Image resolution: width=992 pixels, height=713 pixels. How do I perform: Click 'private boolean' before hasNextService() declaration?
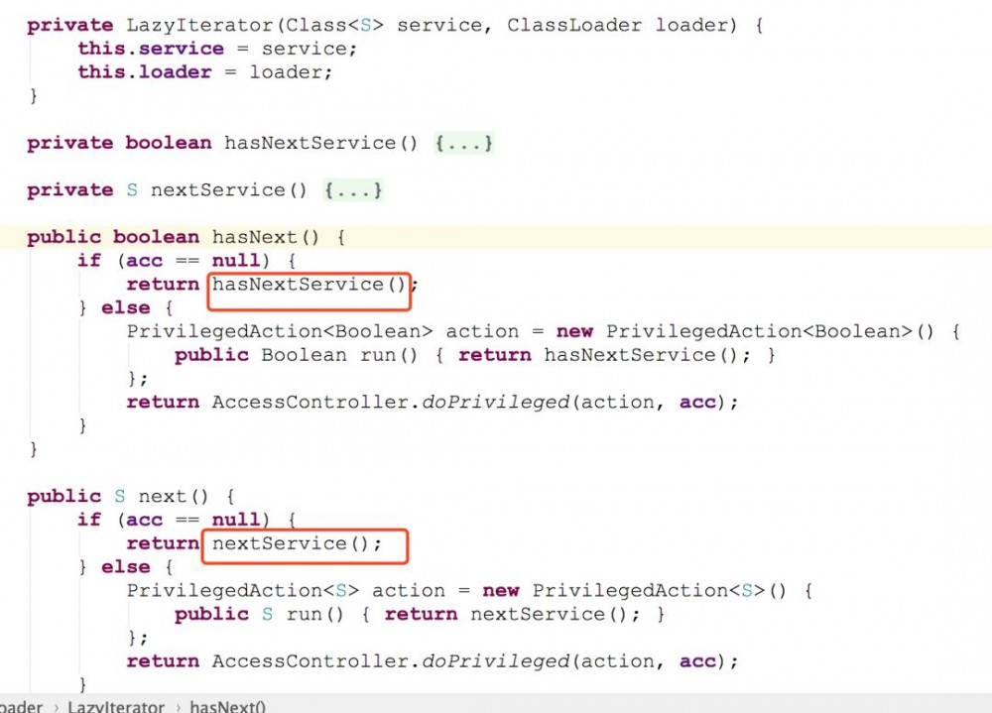pos(119,143)
